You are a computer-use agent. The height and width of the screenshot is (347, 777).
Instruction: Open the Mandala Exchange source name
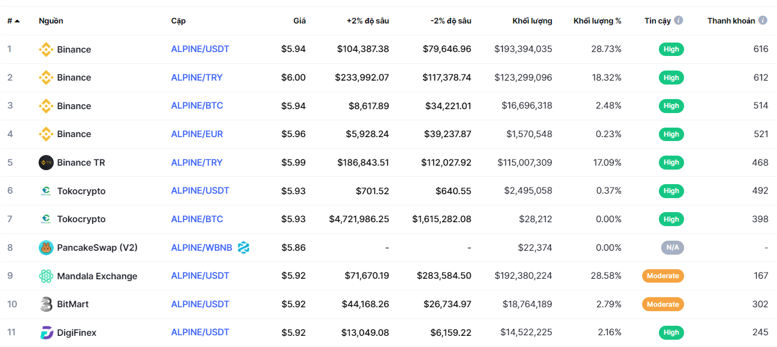97,276
